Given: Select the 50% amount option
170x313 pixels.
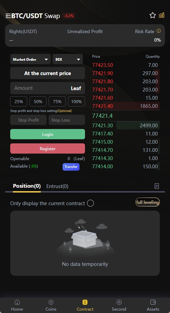Looking at the screenshot, I should coord(38,101).
